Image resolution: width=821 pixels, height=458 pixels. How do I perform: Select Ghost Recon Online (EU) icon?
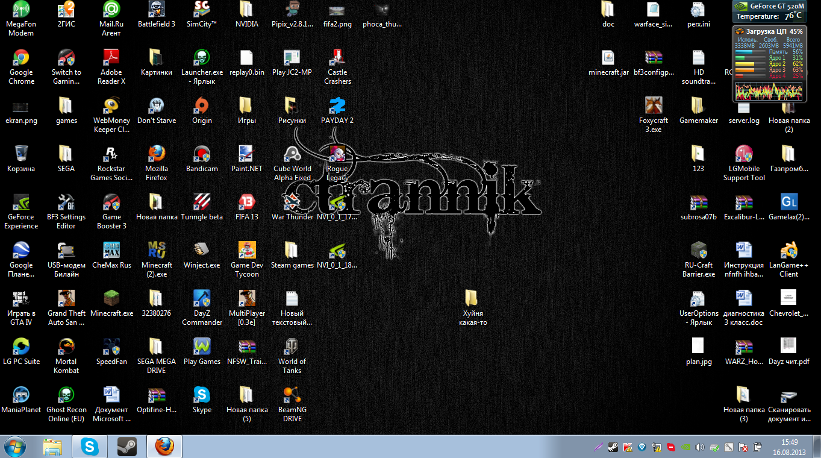pyautogui.click(x=66, y=404)
